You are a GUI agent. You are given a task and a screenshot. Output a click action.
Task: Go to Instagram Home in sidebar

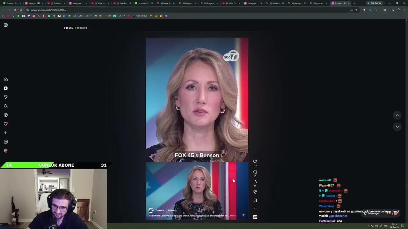[6, 80]
